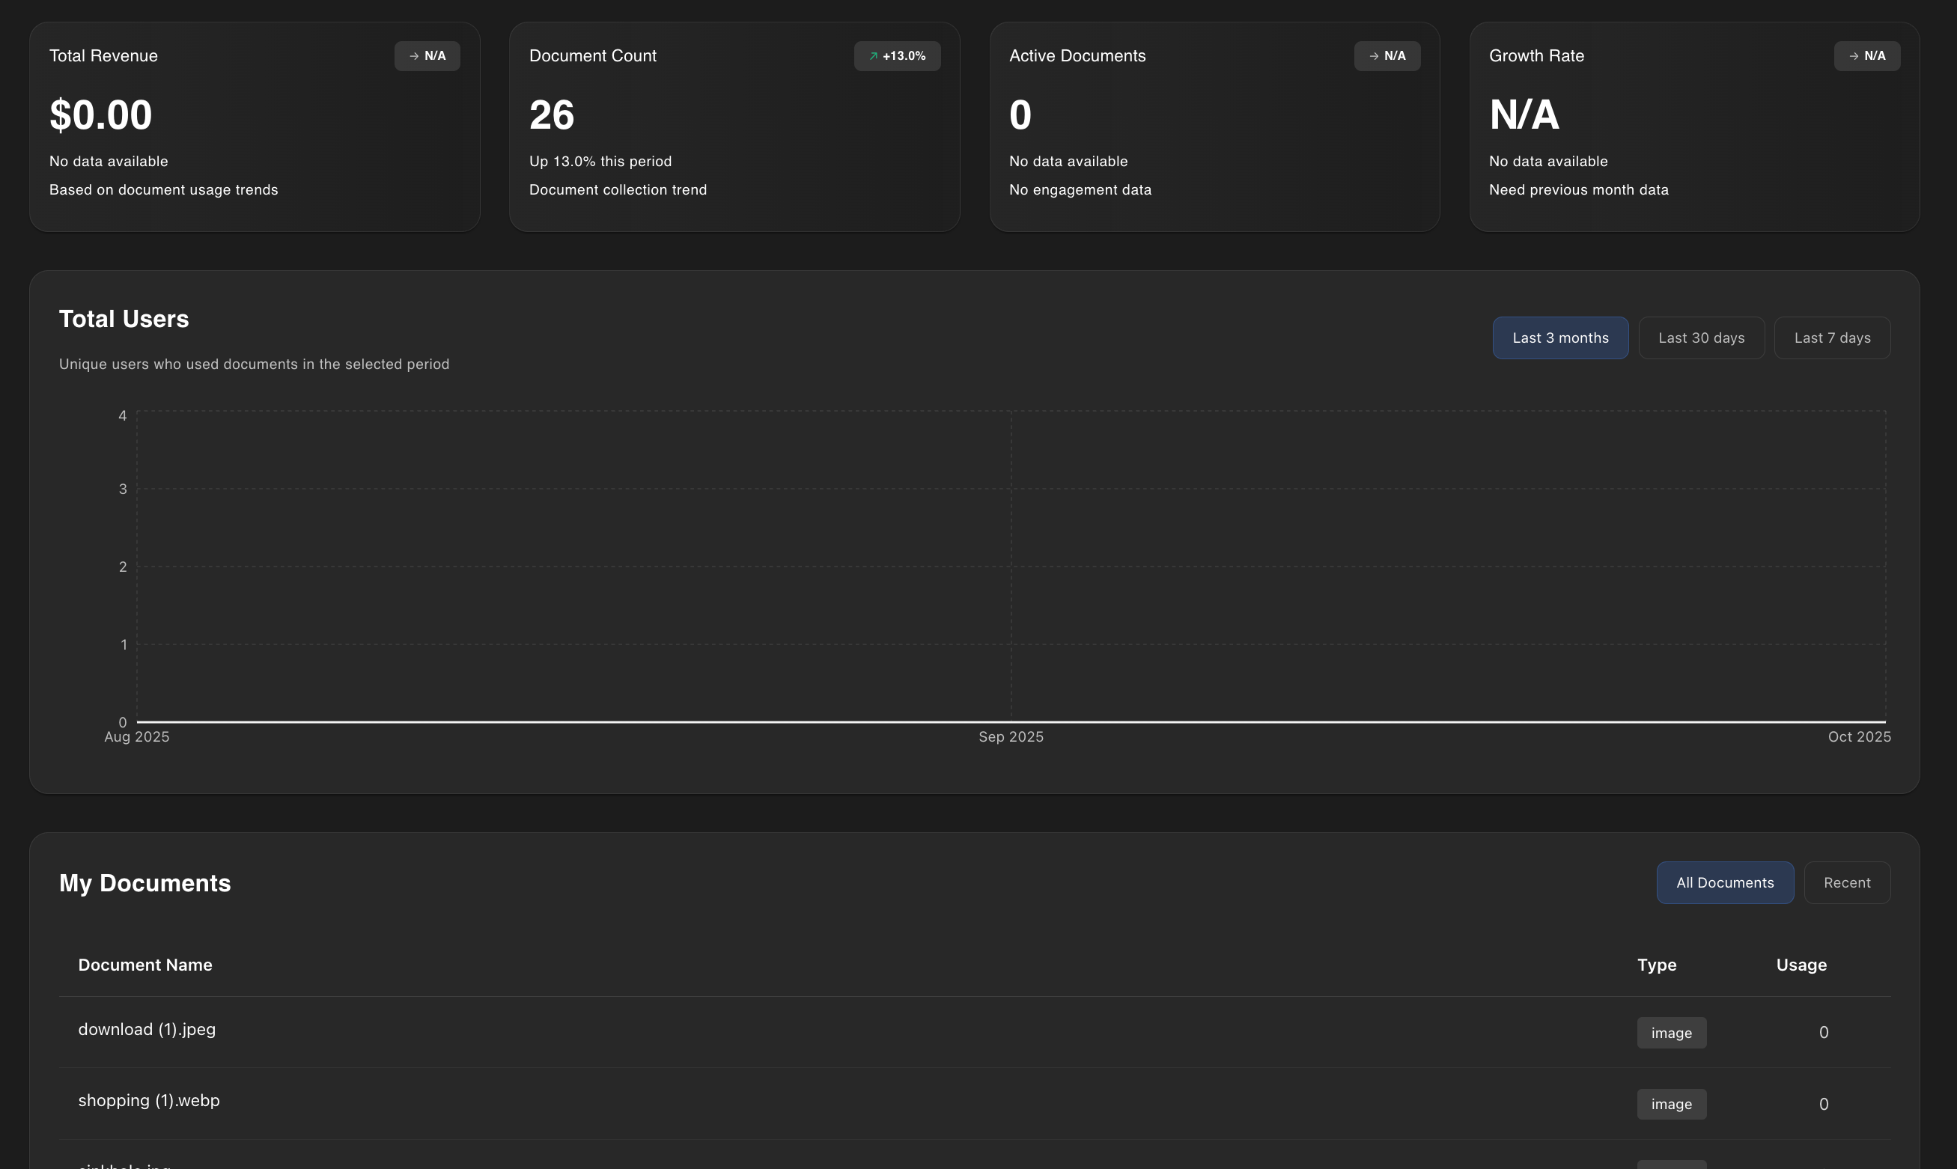Sort by Usage column header

point(1801,965)
